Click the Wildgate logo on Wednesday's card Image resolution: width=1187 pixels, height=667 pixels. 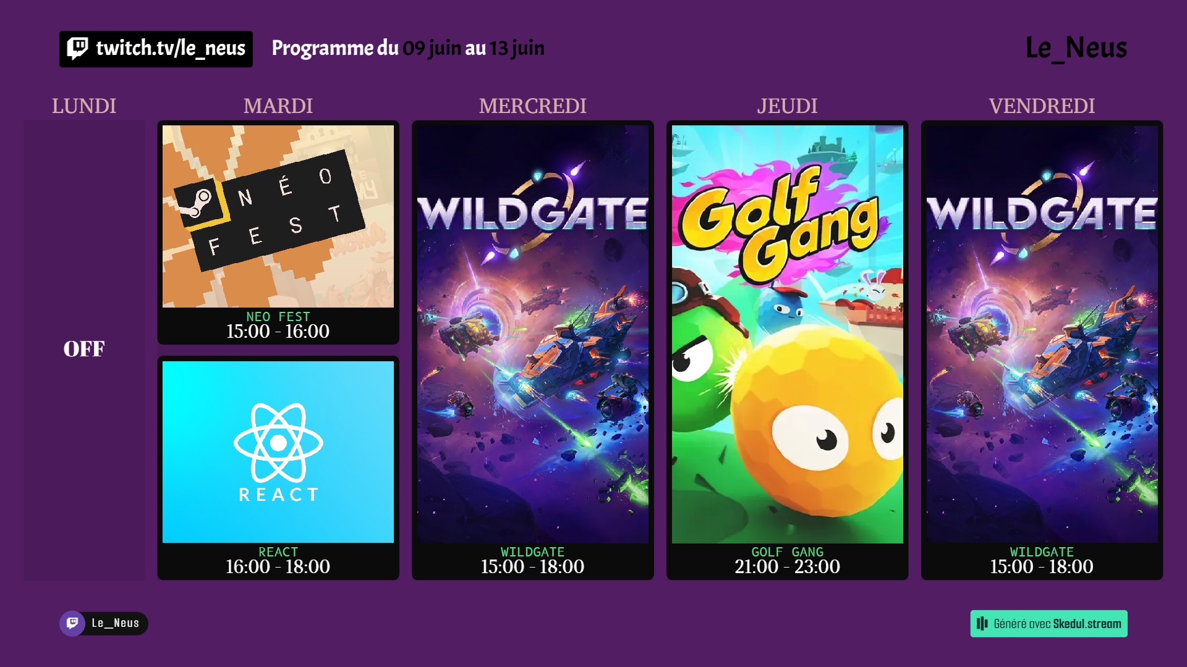532,212
